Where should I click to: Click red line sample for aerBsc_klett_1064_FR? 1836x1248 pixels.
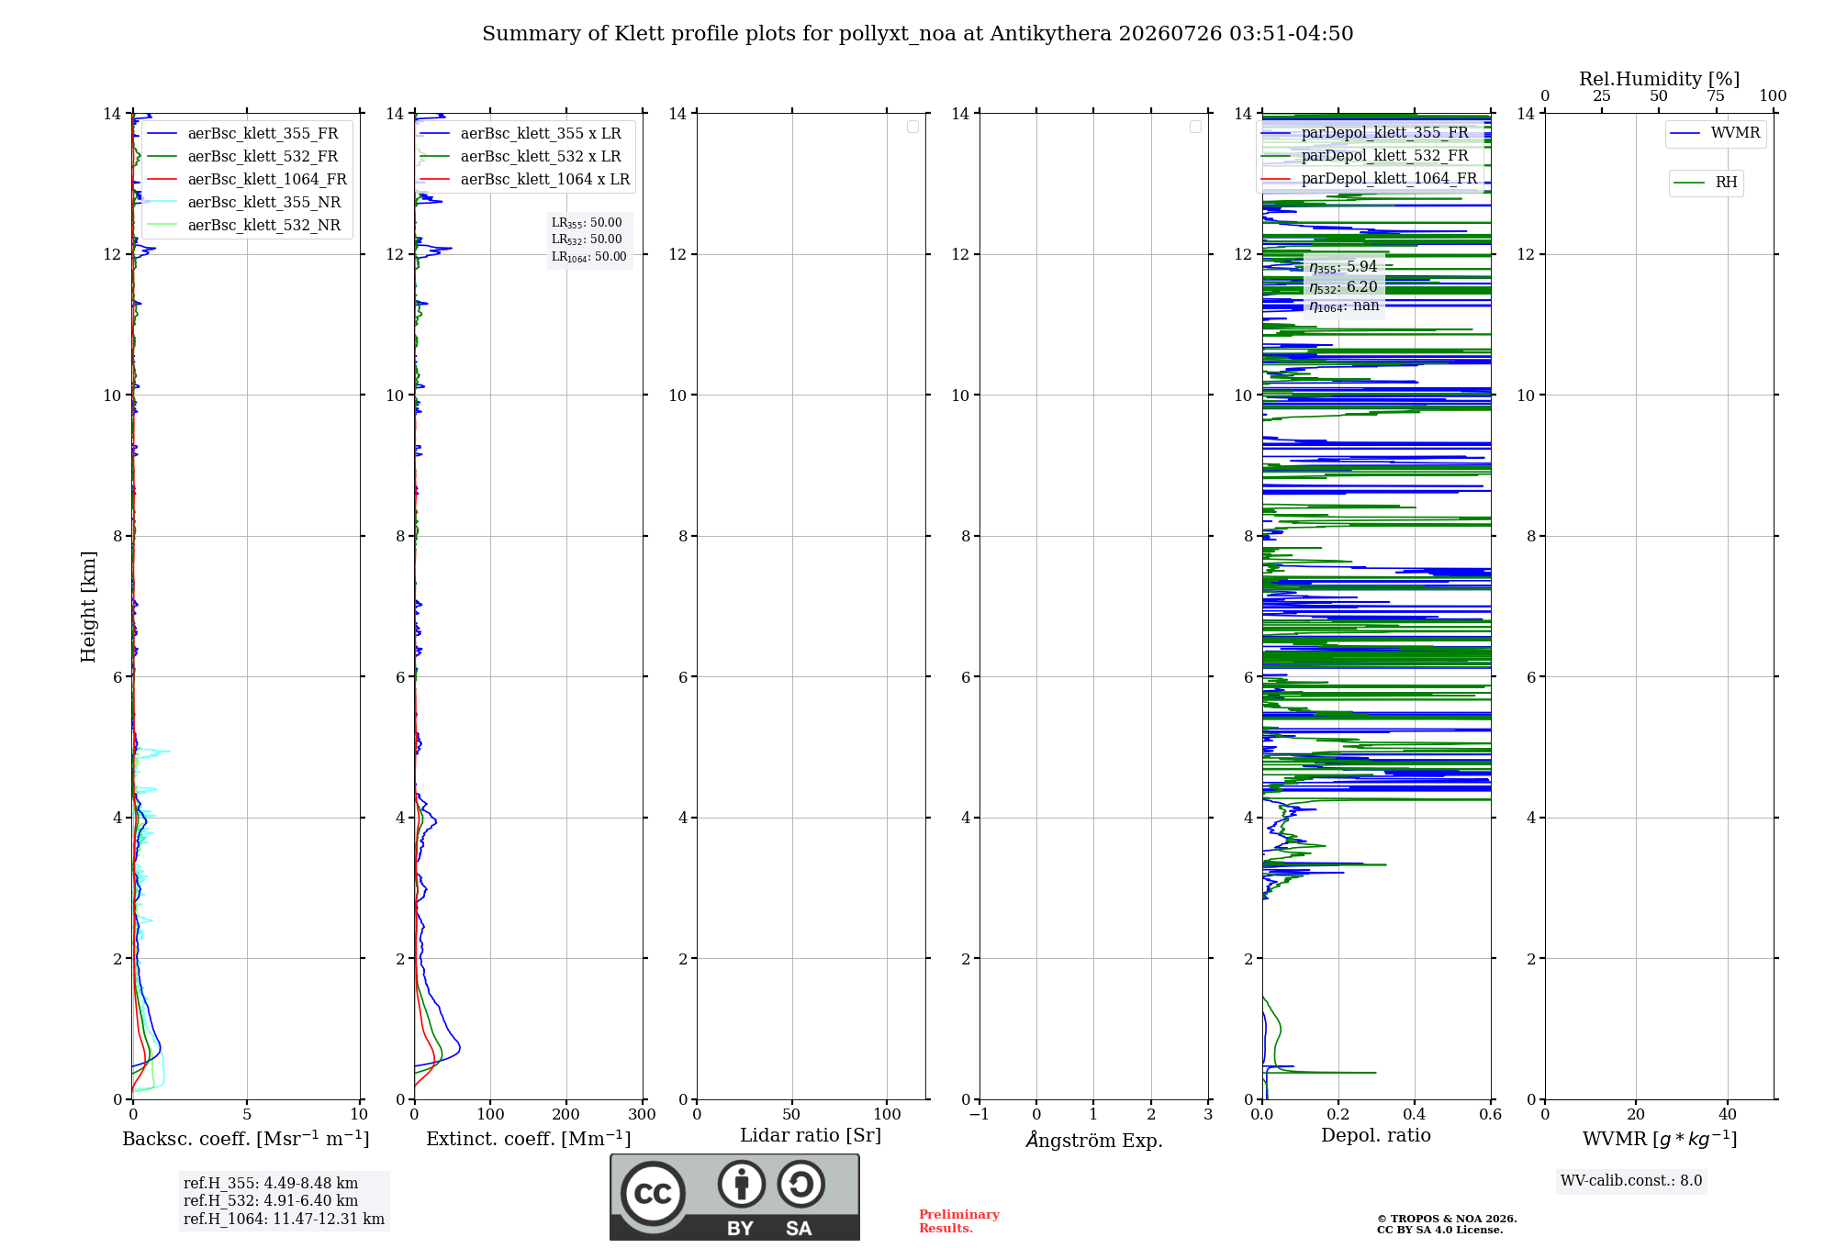pos(162,180)
